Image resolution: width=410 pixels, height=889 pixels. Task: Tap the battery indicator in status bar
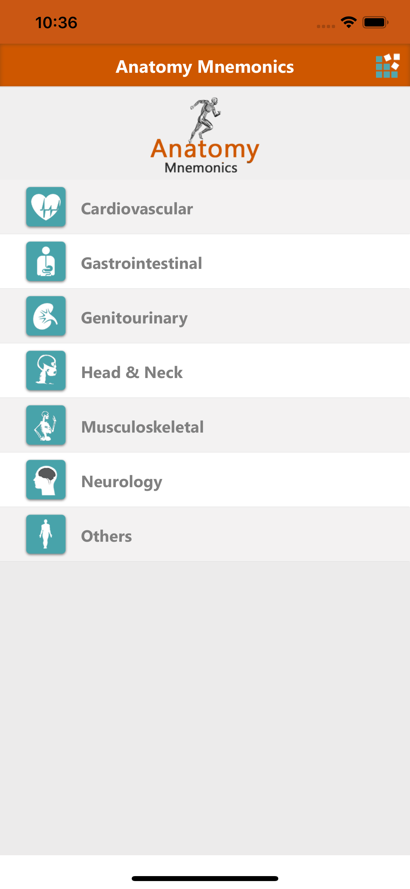[375, 22]
